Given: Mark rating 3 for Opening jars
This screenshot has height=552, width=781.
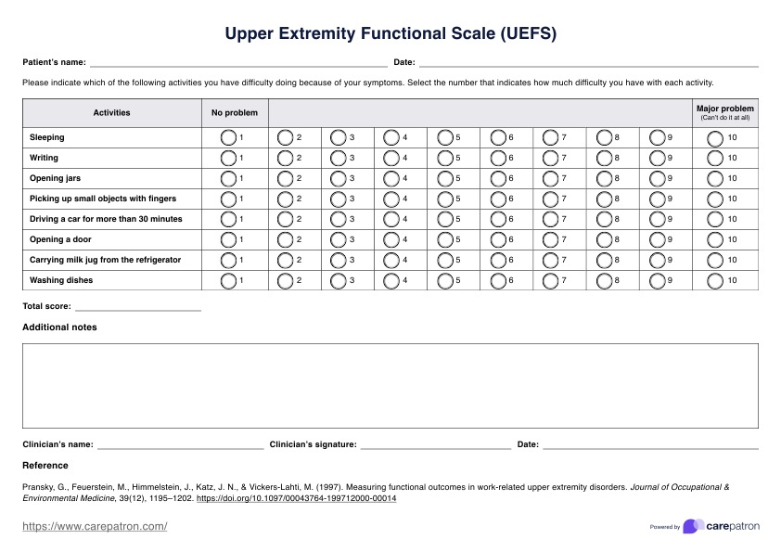Looking at the screenshot, I should click(339, 178).
